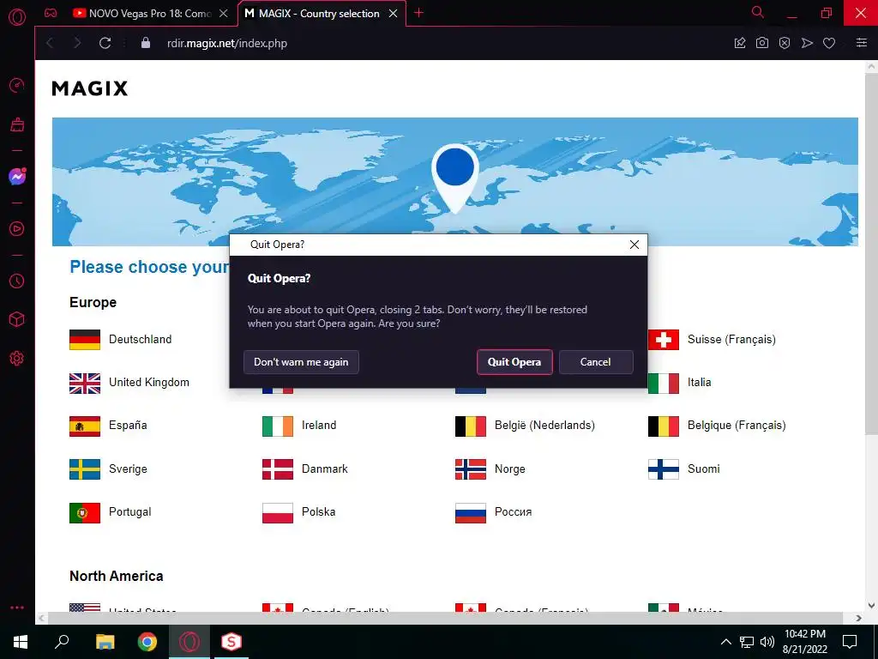Open Messenger in the sidebar
The width and height of the screenshot is (878, 659).
tap(17, 177)
